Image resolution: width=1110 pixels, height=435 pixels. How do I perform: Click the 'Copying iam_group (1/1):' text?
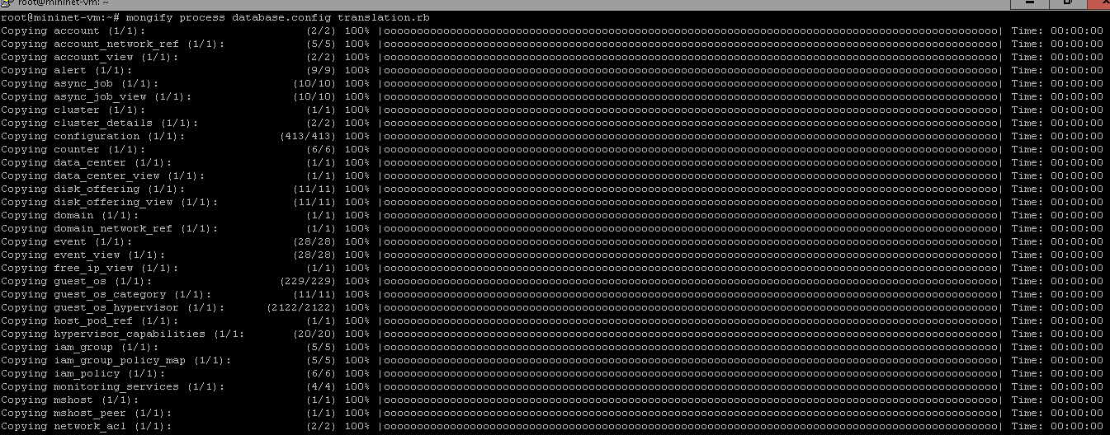click(x=80, y=347)
